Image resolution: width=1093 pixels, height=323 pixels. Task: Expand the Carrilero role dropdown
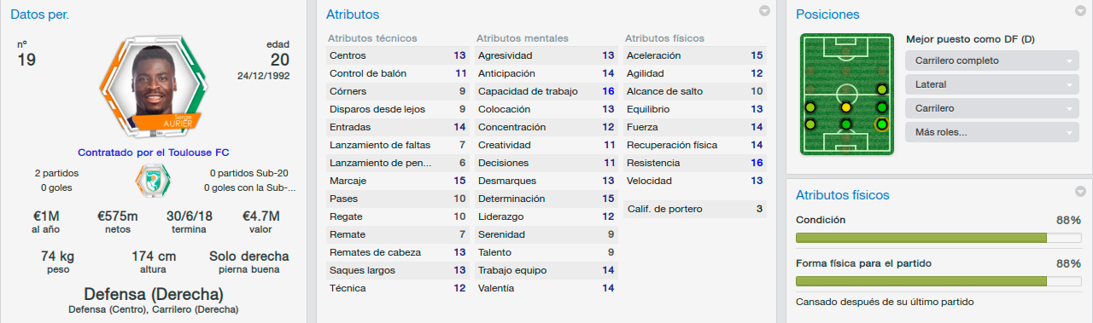pos(991,108)
